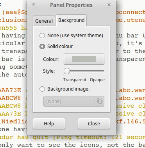The height and width of the screenshot is (148, 145).
Task: Close the Panel Properties dialog with X
Action: click(109, 5)
